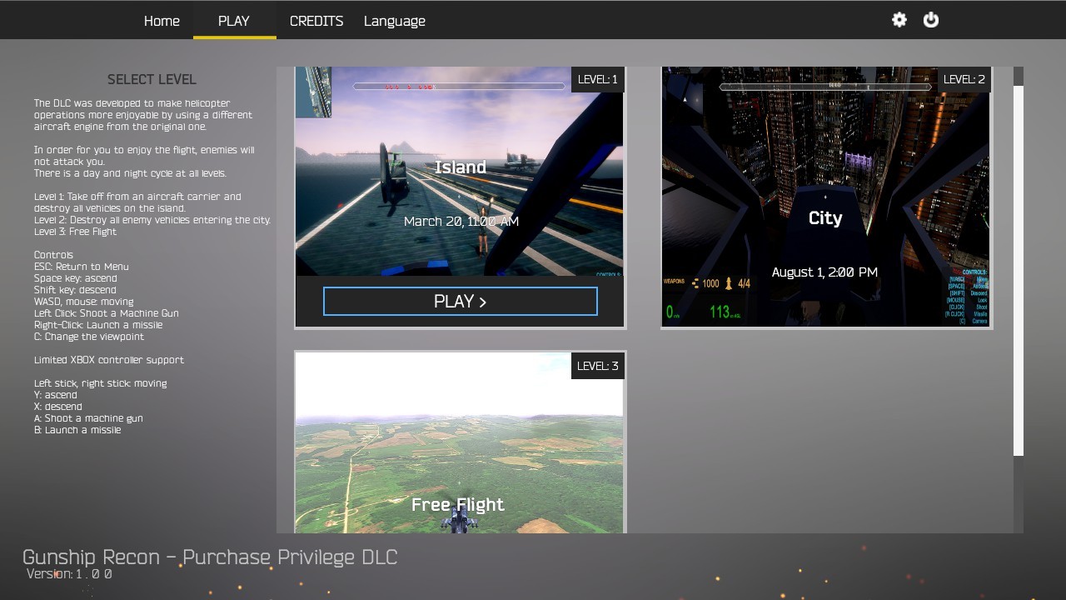Click the City title text
The height and width of the screenshot is (600, 1066).
(825, 218)
